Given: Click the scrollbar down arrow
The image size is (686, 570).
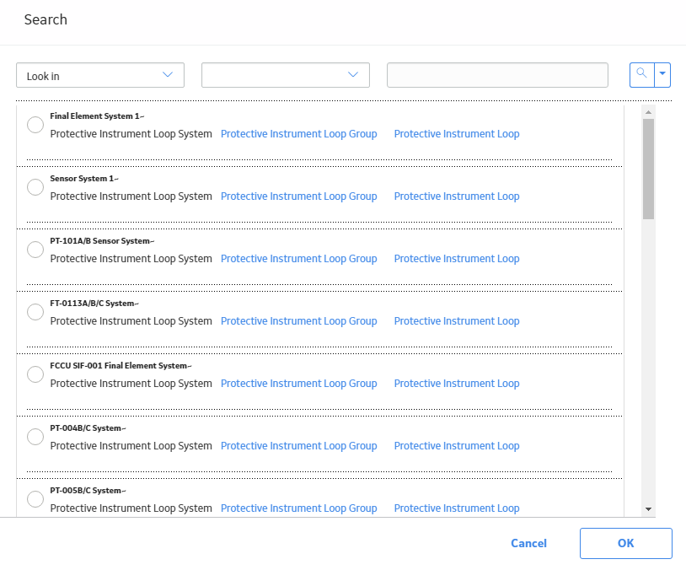Looking at the screenshot, I should tap(648, 509).
